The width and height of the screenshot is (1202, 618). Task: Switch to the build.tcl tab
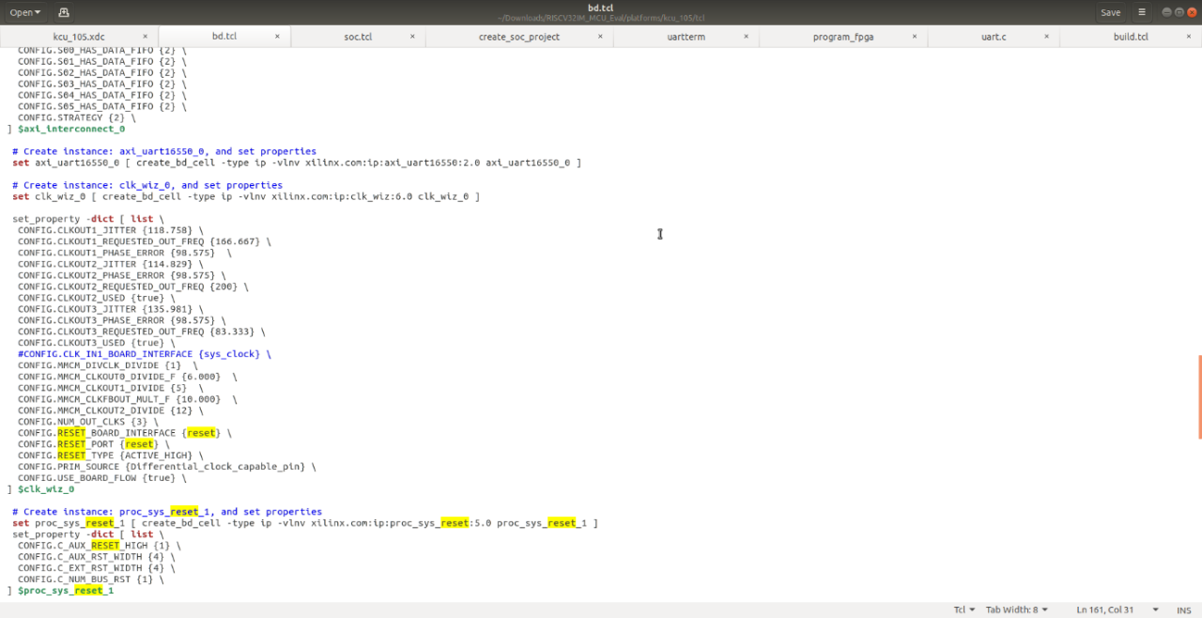point(1131,37)
